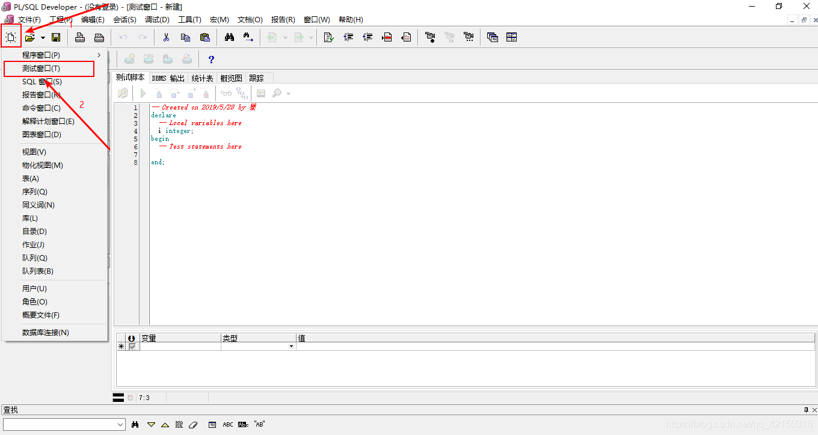Image resolution: width=818 pixels, height=435 pixels.
Task: Select 用户(U) menu item
Action: (x=55, y=289)
